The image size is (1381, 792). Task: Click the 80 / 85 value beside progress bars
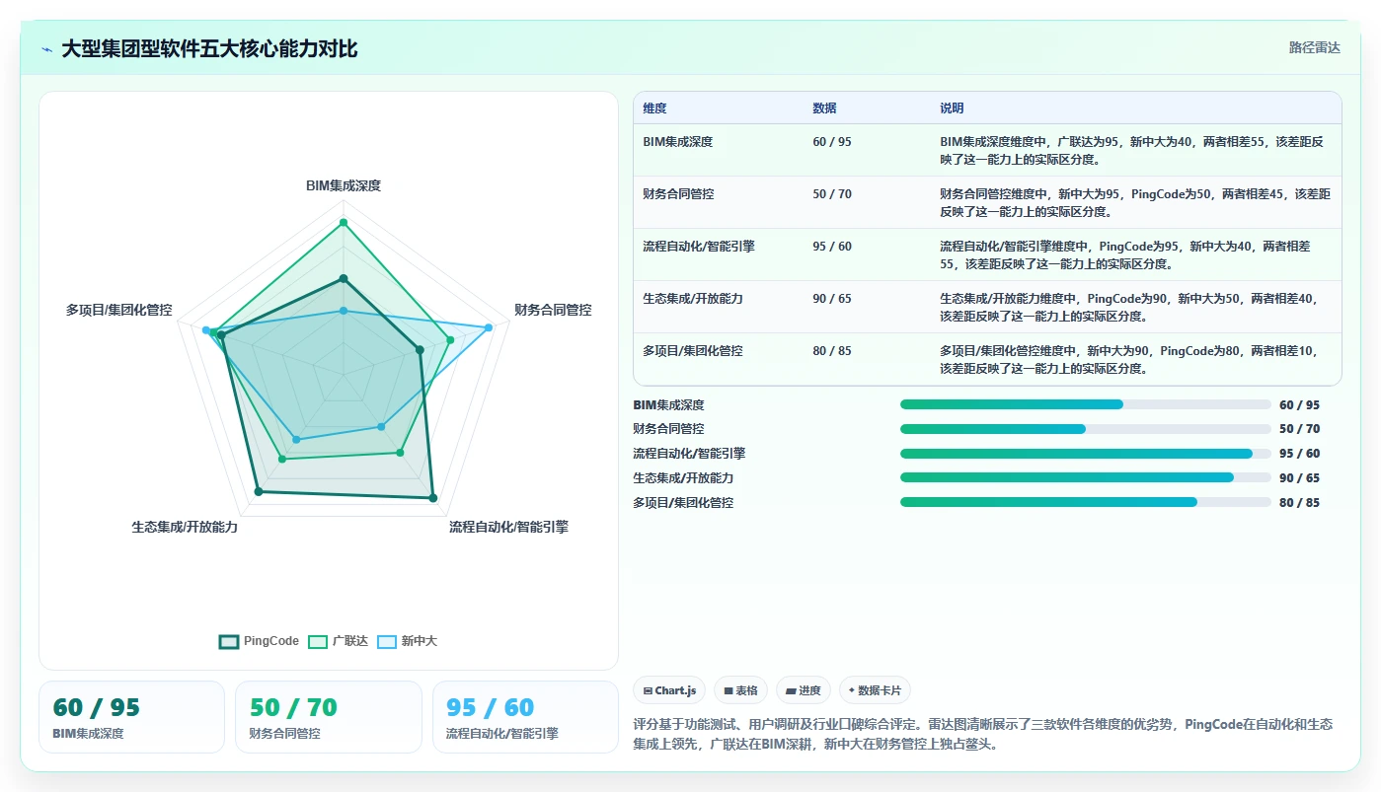[1299, 502]
